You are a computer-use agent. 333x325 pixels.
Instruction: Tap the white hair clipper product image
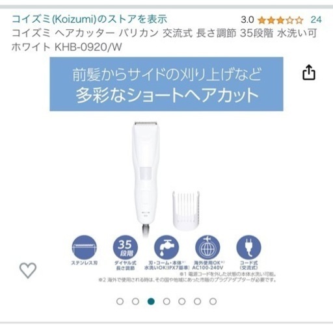[146, 179]
